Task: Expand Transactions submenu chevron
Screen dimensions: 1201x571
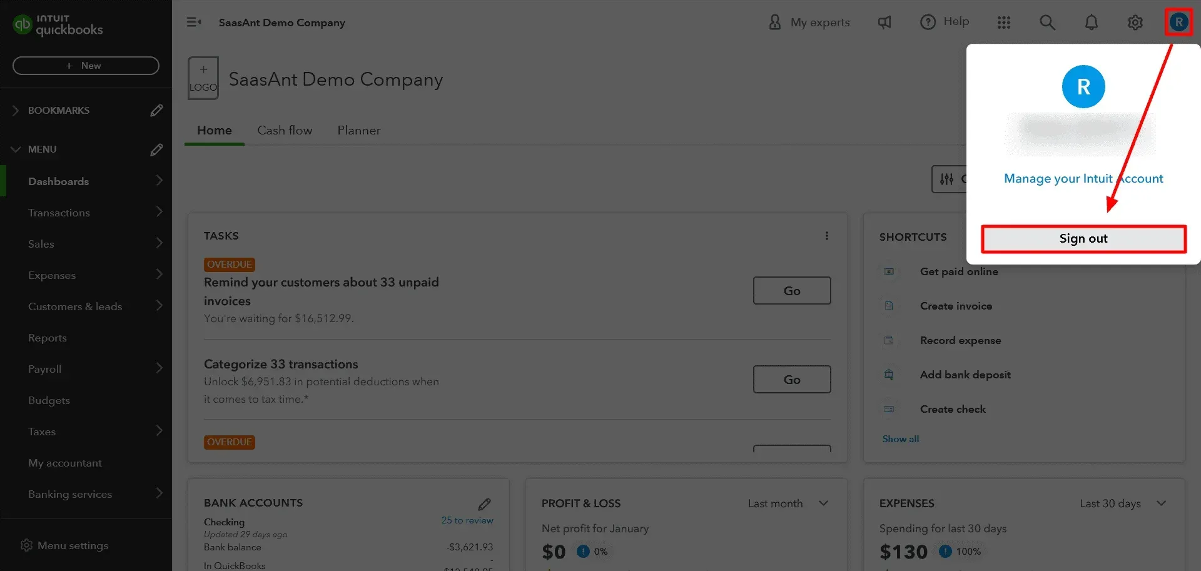Action: pyautogui.click(x=160, y=212)
